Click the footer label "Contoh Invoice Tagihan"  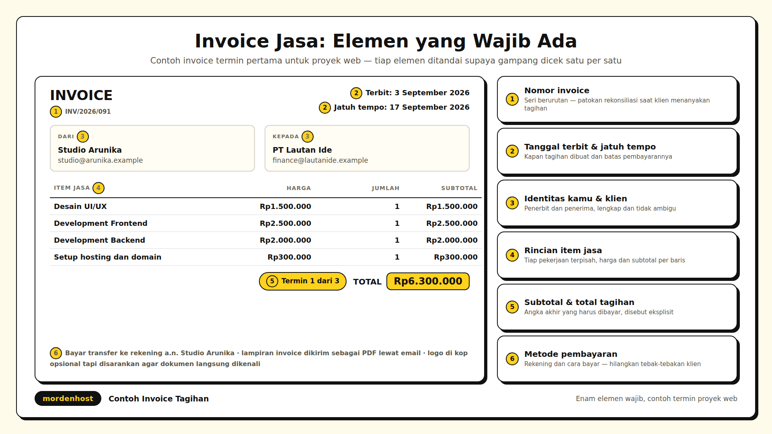pos(159,399)
